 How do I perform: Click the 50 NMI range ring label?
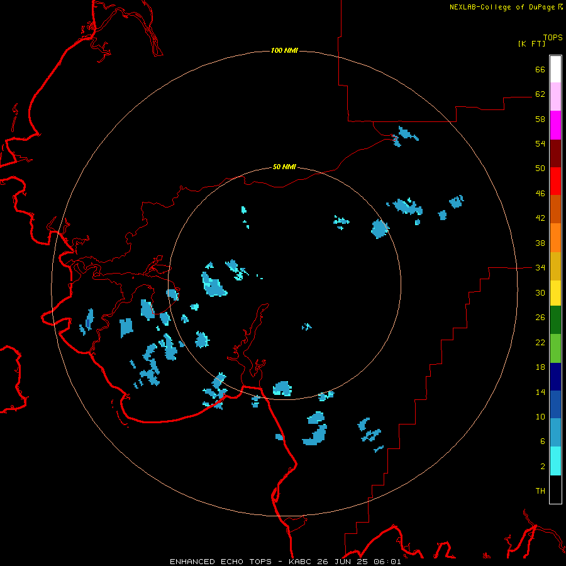[x=284, y=167]
